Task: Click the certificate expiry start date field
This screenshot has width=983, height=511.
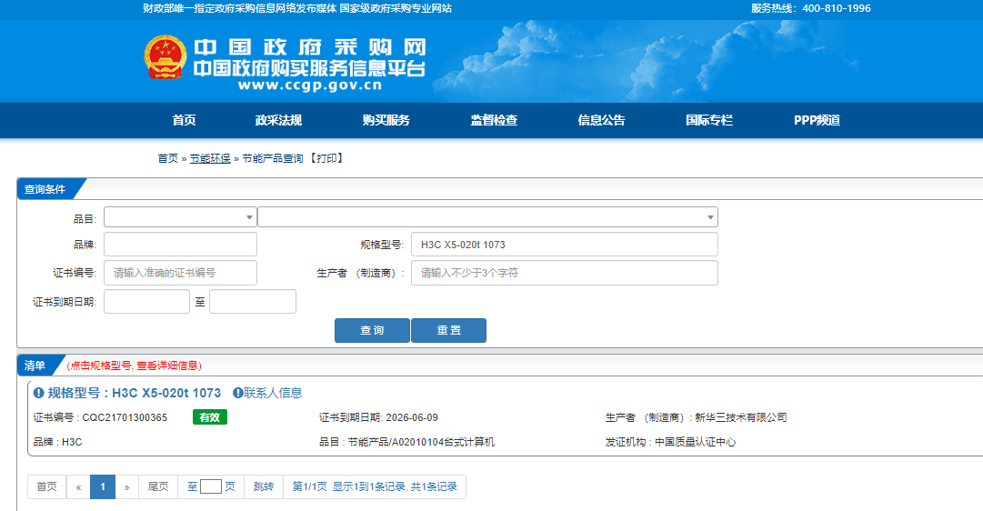Action: pos(146,302)
